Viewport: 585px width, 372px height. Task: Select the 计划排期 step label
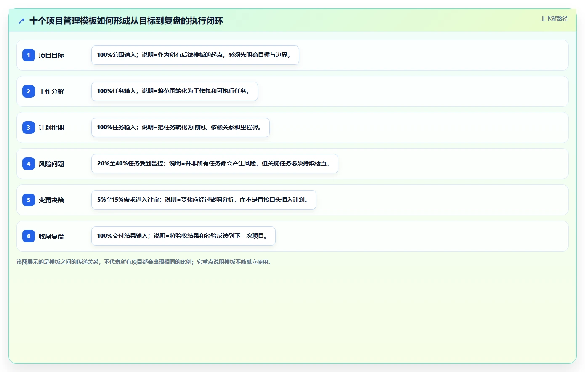point(51,128)
